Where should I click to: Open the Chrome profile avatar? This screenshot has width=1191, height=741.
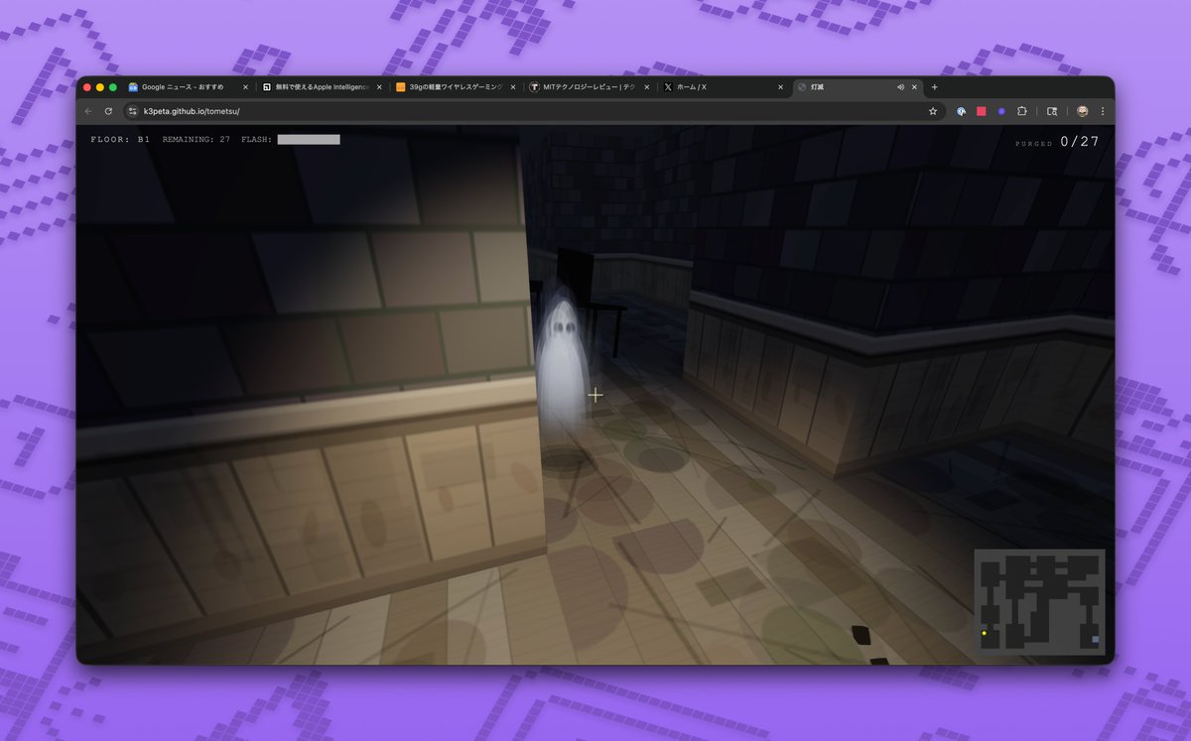(x=1082, y=111)
